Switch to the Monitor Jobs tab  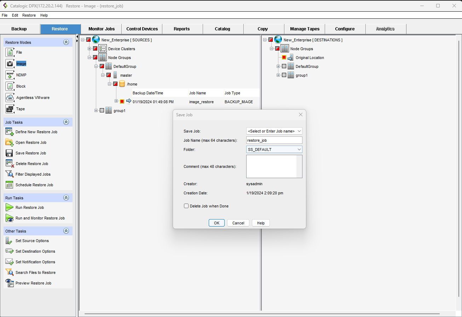coord(101,29)
